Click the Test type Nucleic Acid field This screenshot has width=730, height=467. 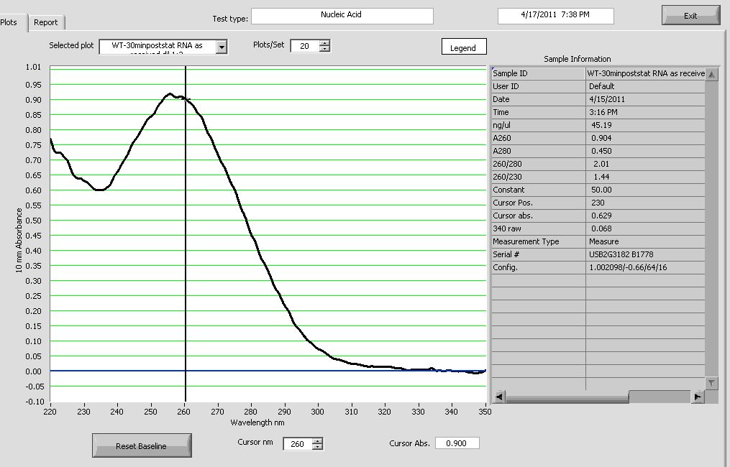tap(342, 16)
